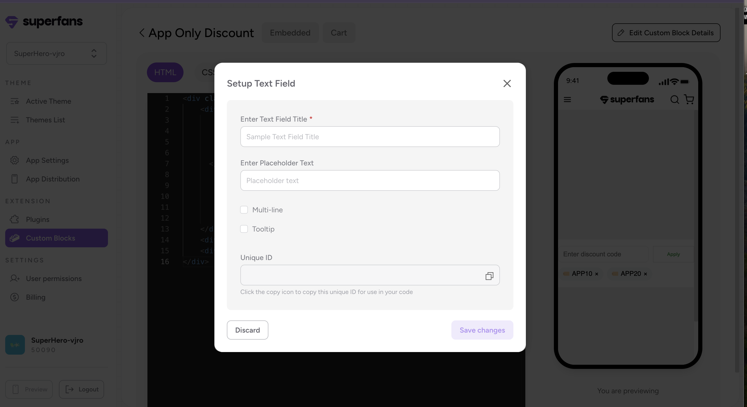The width and height of the screenshot is (747, 407).
Task: Open the cart icon in phone preview
Action: (689, 99)
